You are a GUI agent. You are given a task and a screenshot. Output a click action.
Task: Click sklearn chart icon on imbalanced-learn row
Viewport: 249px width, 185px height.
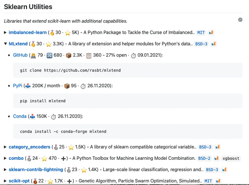211,32
